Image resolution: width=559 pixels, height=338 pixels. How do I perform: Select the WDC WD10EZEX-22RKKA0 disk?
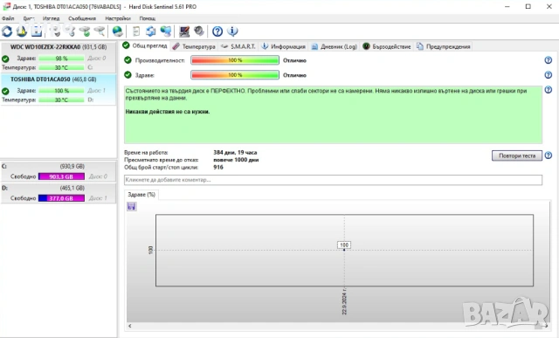click(x=59, y=57)
